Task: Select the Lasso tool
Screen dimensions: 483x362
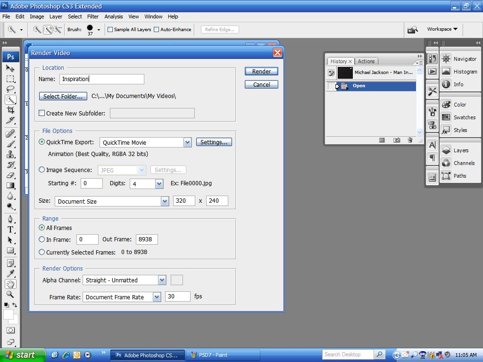Action: pyautogui.click(x=10, y=89)
